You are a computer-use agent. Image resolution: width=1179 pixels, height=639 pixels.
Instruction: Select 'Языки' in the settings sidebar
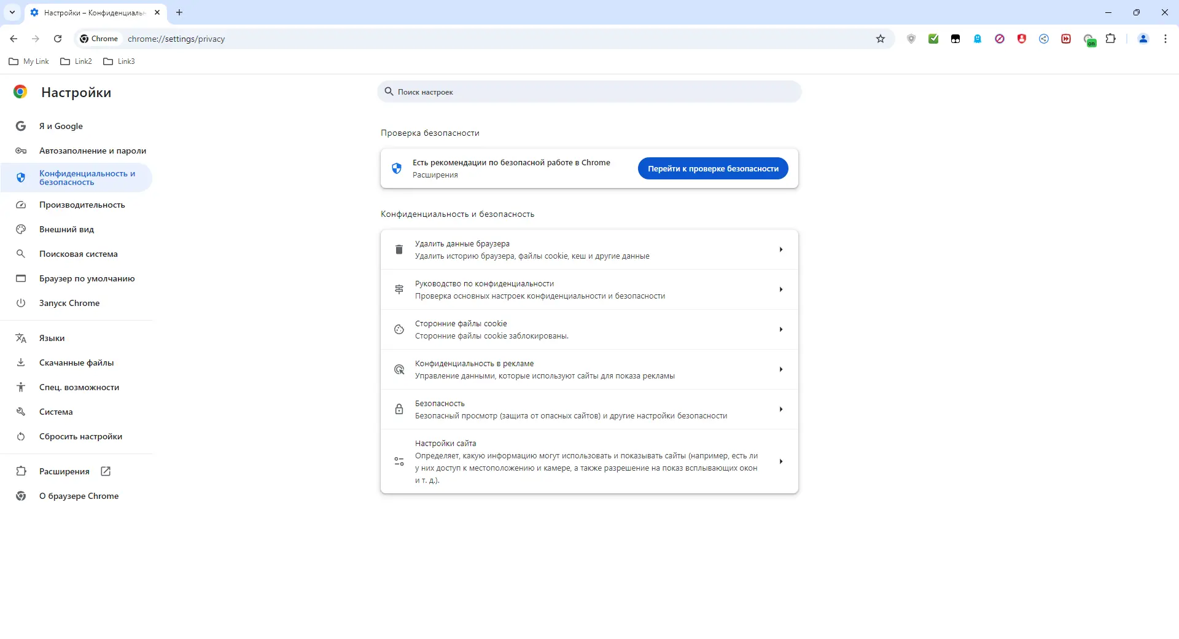pos(51,338)
